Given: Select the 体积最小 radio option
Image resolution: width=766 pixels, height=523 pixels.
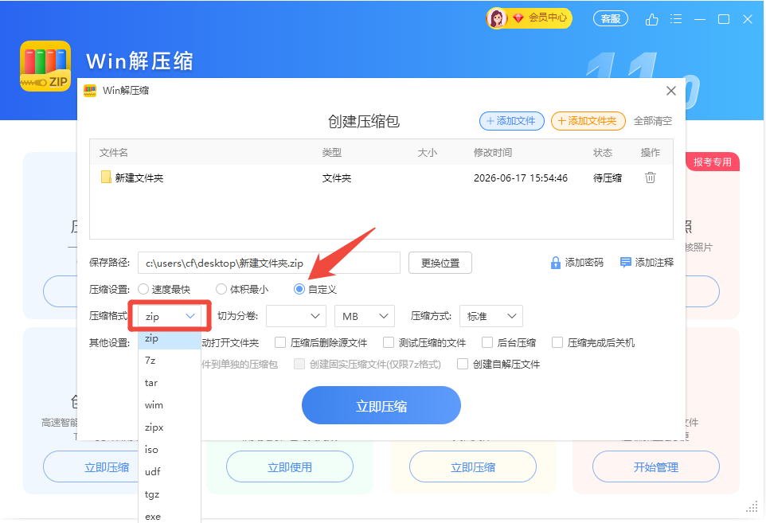Looking at the screenshot, I should 221,289.
